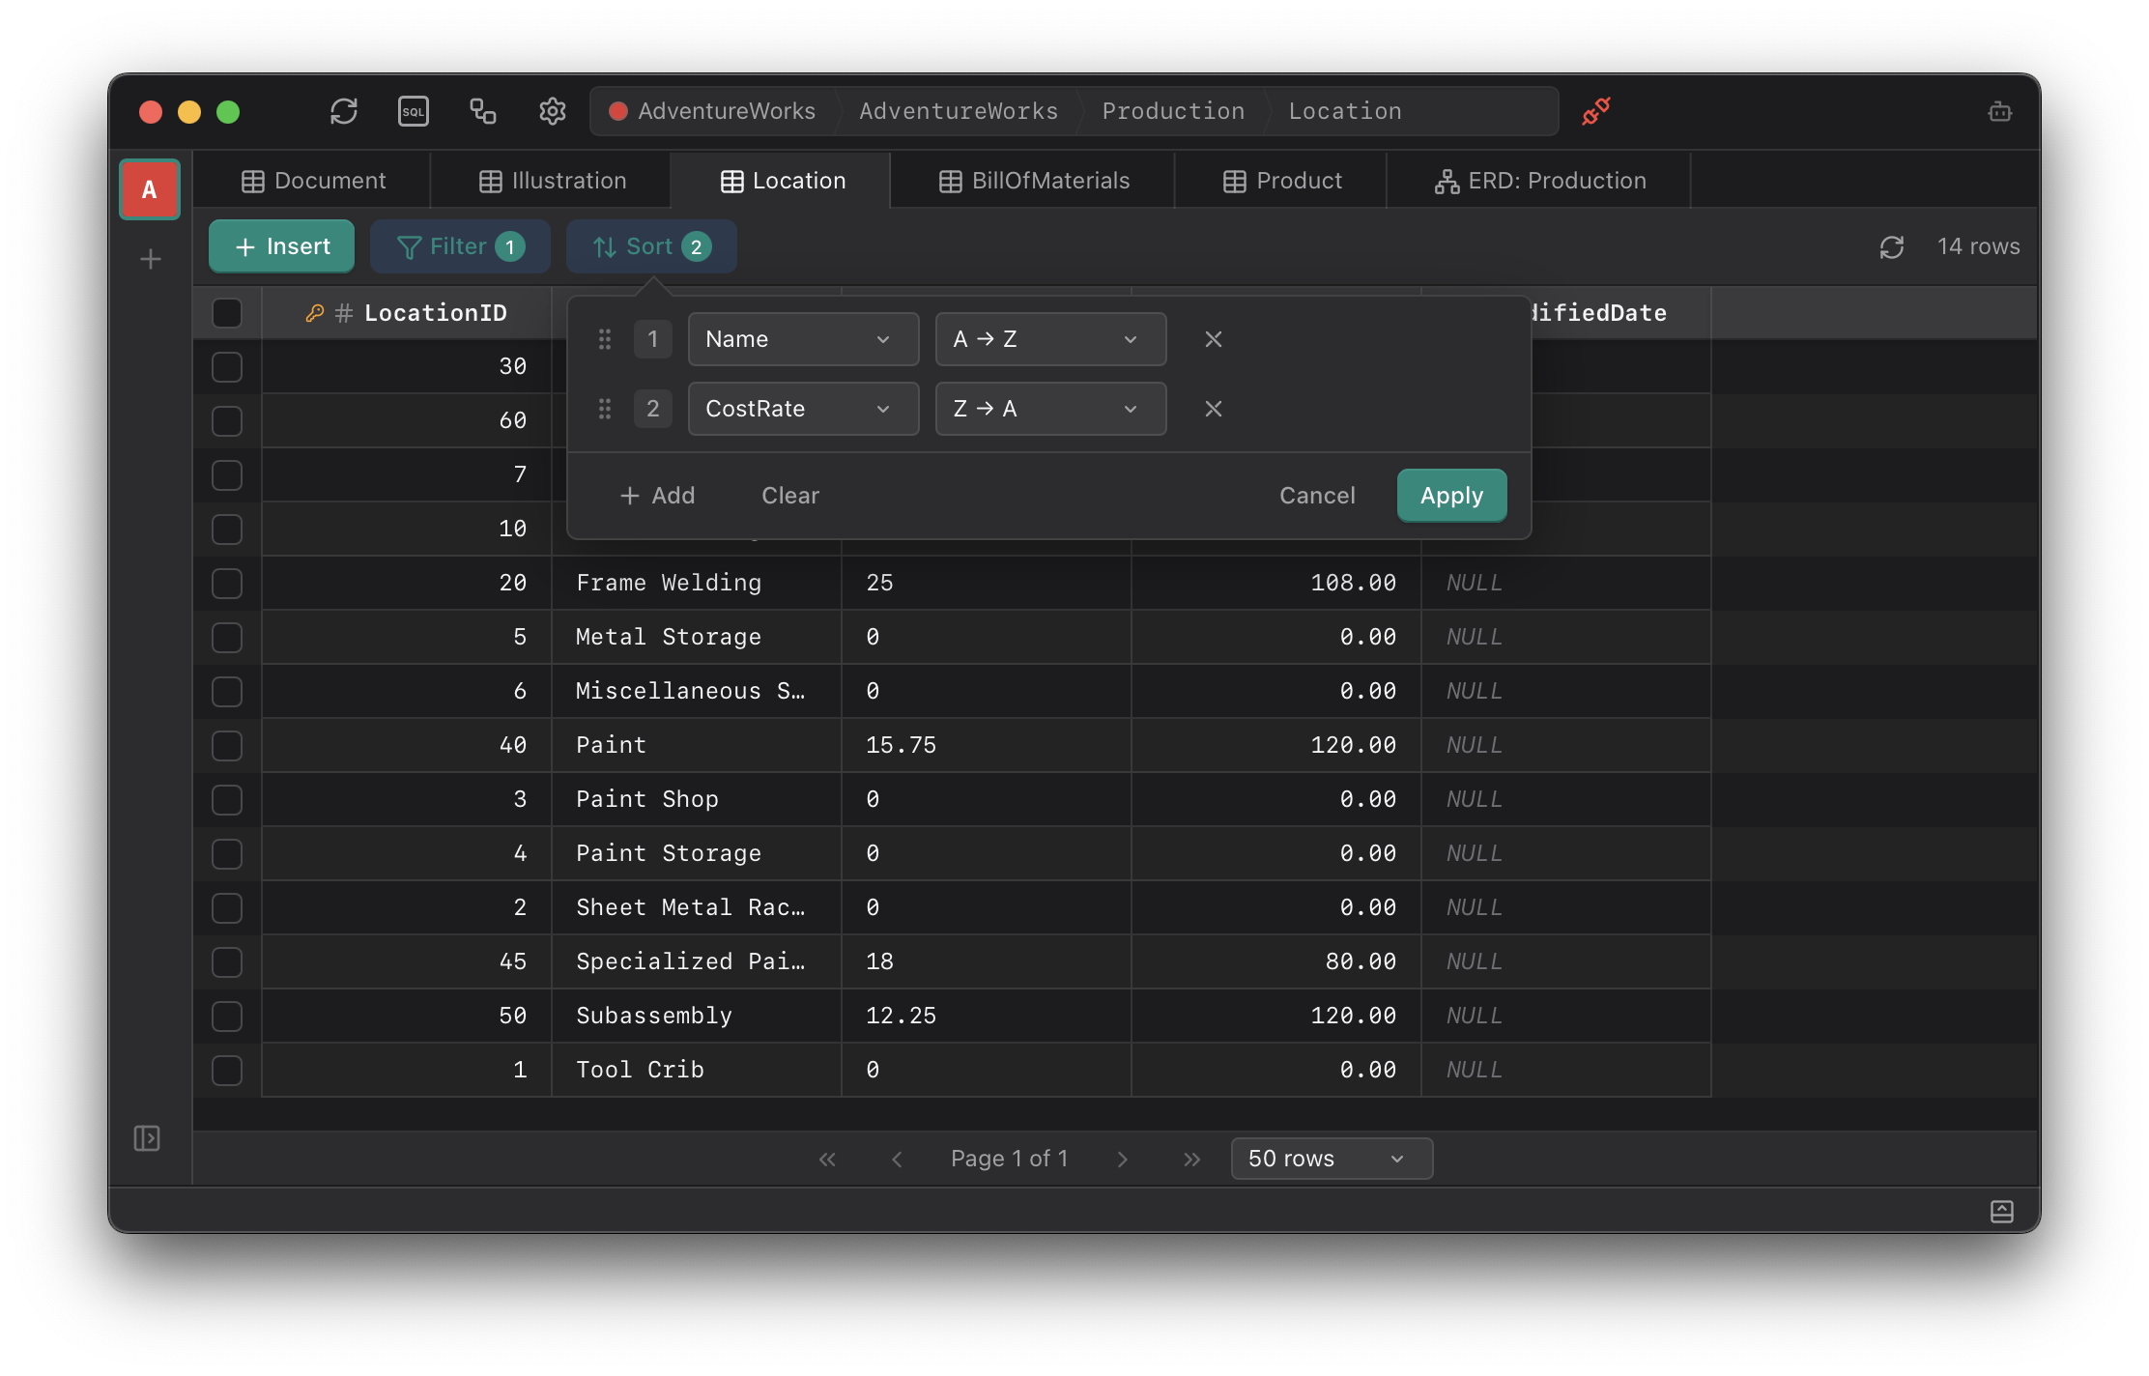Open the ERD: Production tab
This screenshot has width=2149, height=1376.
click(x=1540, y=181)
